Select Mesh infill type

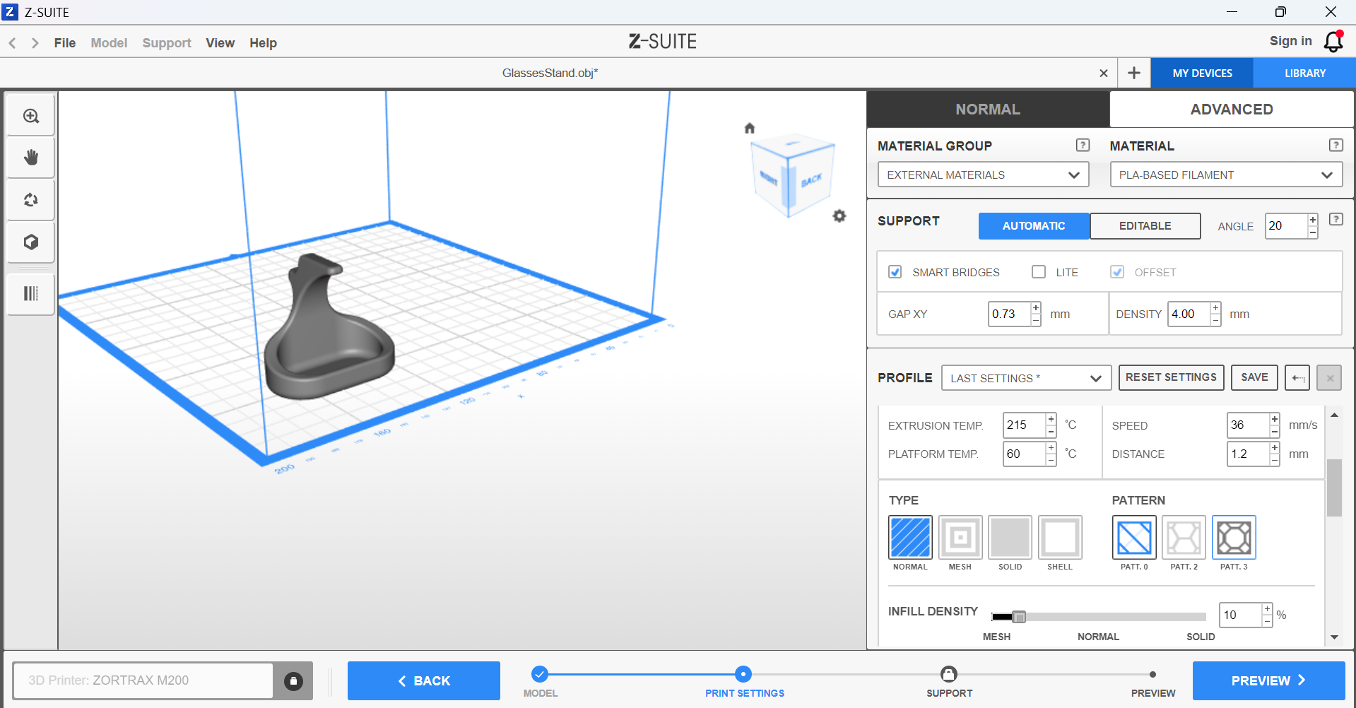[960, 538]
